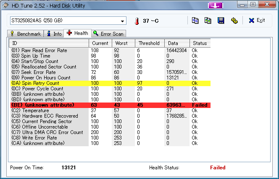Select the Start/Stop Count row

pos(111,61)
